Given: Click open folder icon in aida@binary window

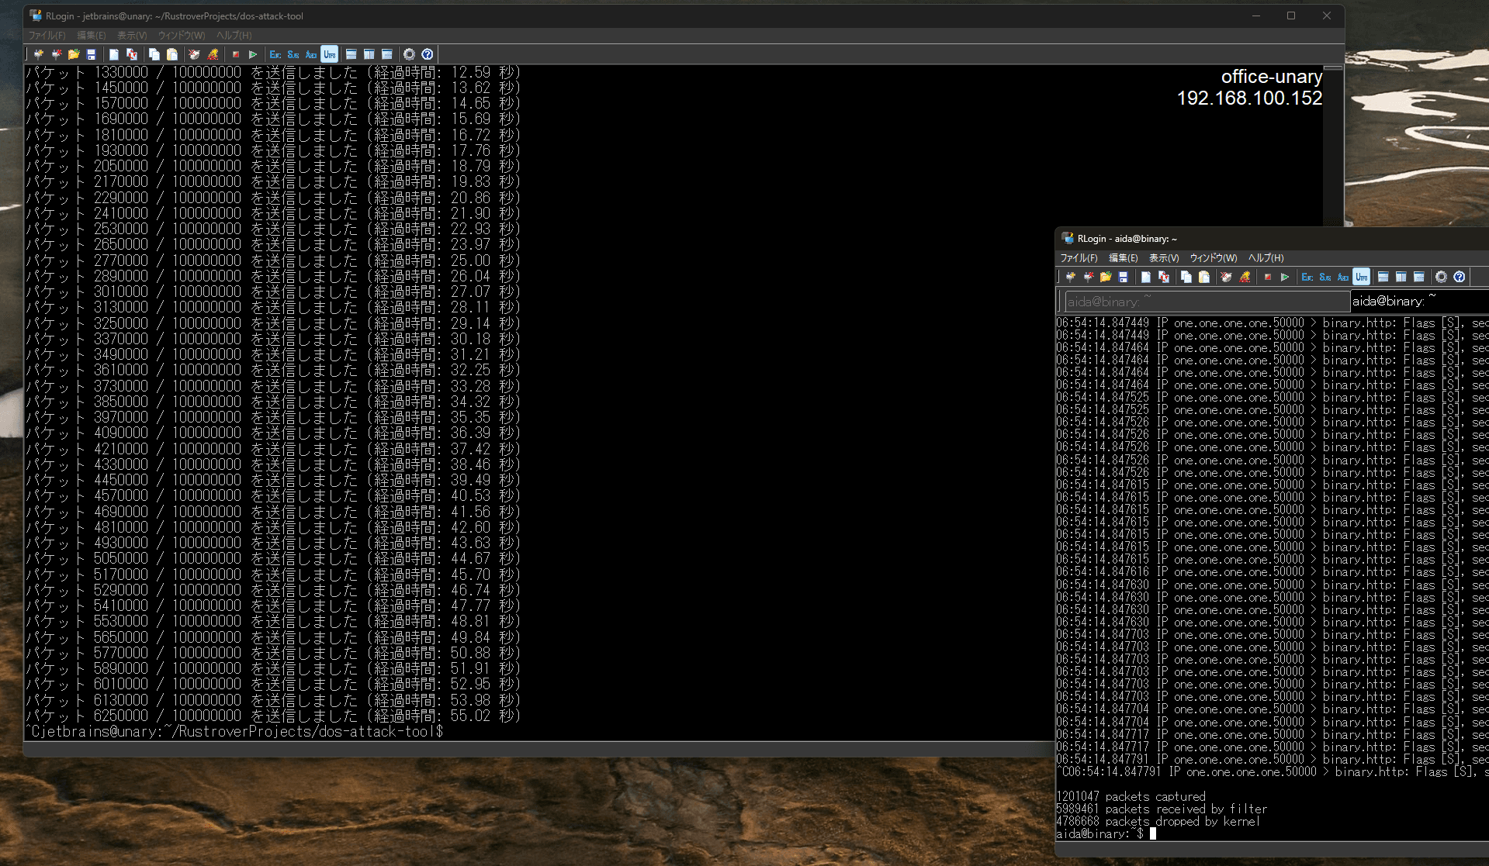Looking at the screenshot, I should click(1106, 277).
